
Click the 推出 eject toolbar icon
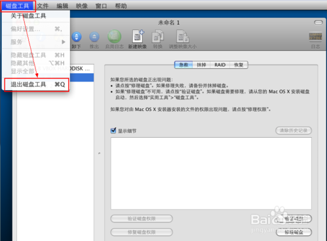point(94,37)
